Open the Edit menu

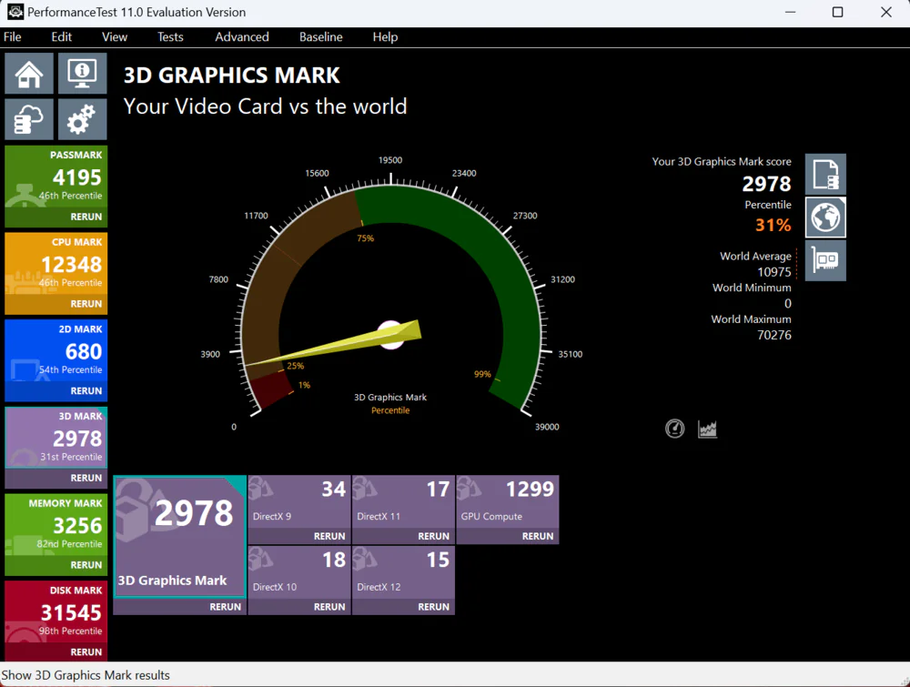click(62, 37)
